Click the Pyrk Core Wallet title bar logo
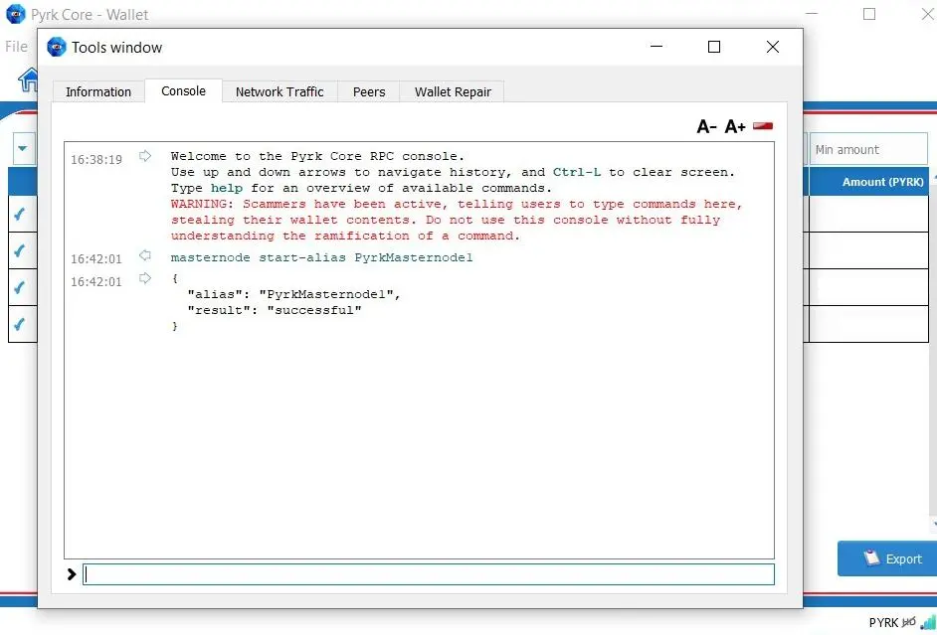937x635 pixels. click(x=16, y=14)
